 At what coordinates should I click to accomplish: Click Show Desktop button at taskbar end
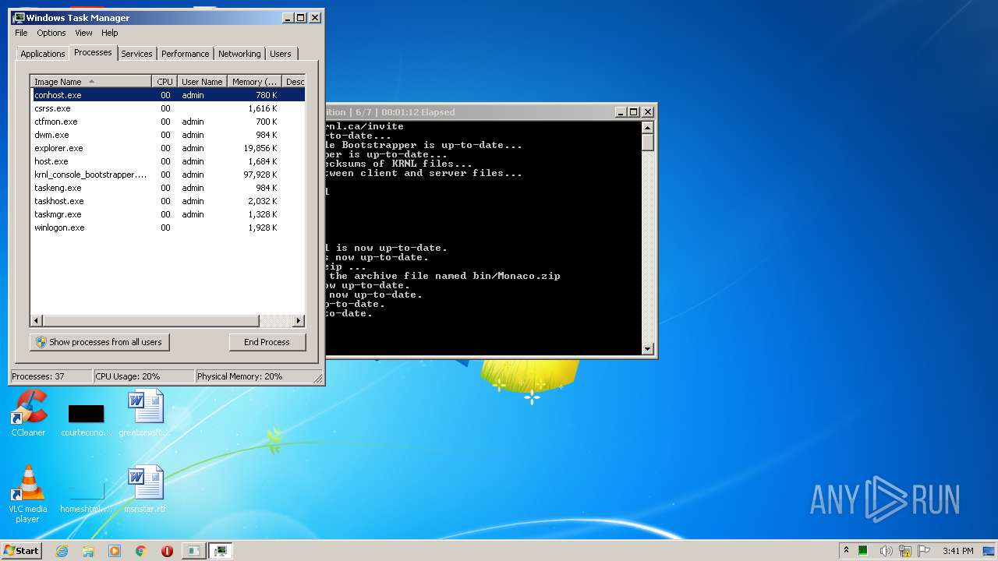[x=990, y=550]
